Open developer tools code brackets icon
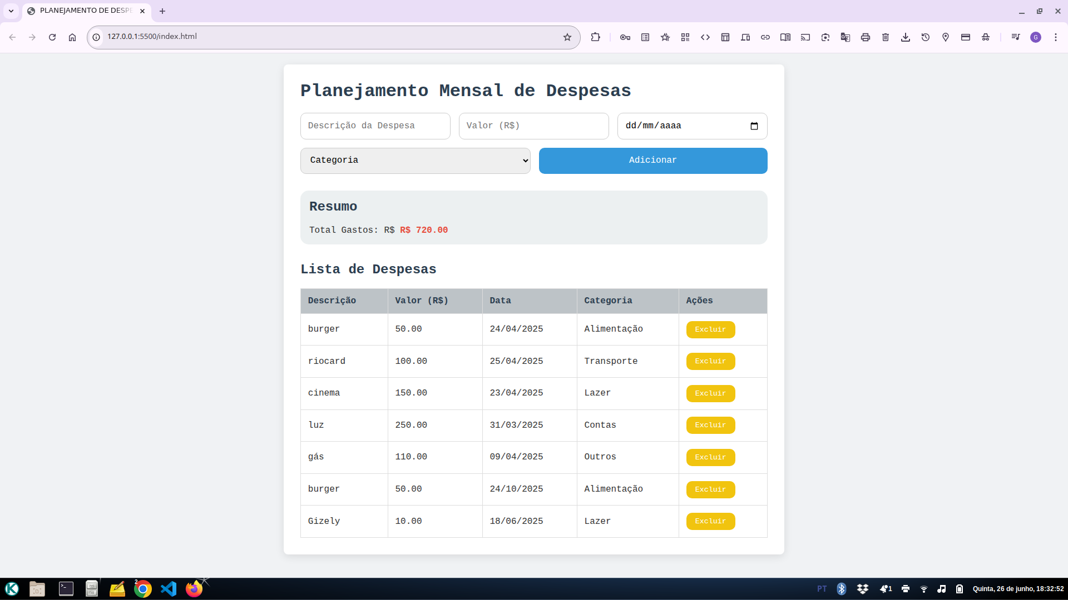The image size is (1068, 600). [705, 37]
